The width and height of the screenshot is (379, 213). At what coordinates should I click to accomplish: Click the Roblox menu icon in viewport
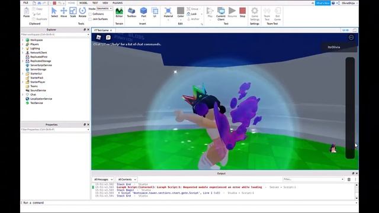[98, 37]
